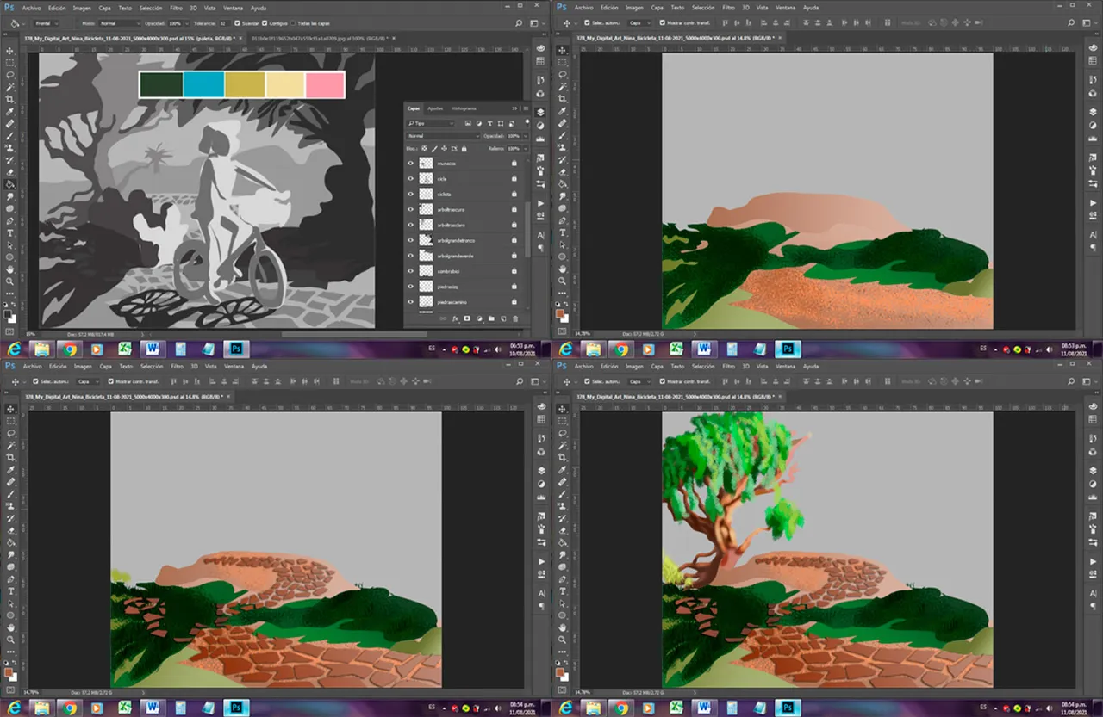Select the Crop tool in the top-left window
1103x717 pixels.
[10, 99]
